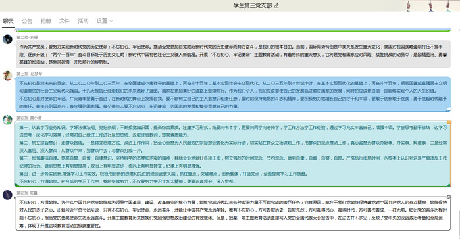The image size is (460, 240).
Task: Click the sender name above the blue bubble
Action: (x=30, y=74)
